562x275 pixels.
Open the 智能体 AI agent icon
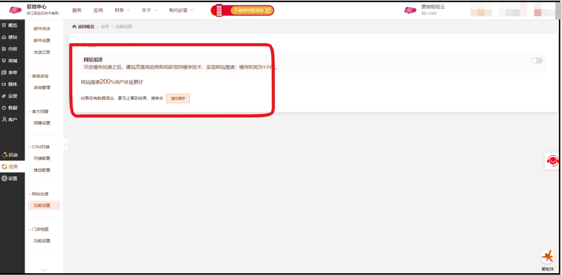click(x=547, y=257)
